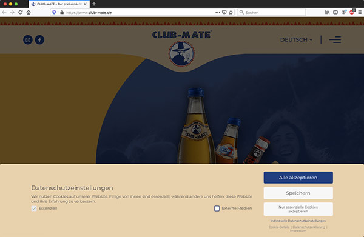The image size is (364, 237).
Task: Go to the browser home page
Action: click(29, 12)
